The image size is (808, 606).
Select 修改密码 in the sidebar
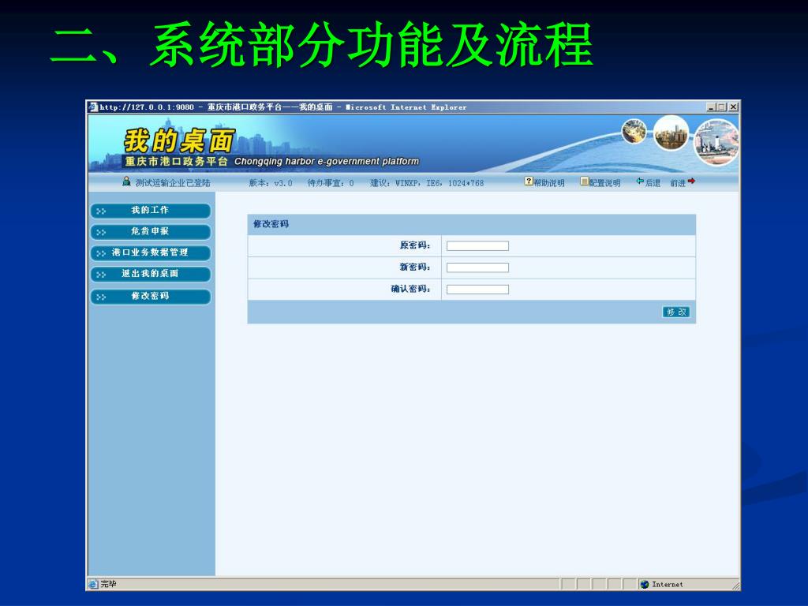[151, 297]
